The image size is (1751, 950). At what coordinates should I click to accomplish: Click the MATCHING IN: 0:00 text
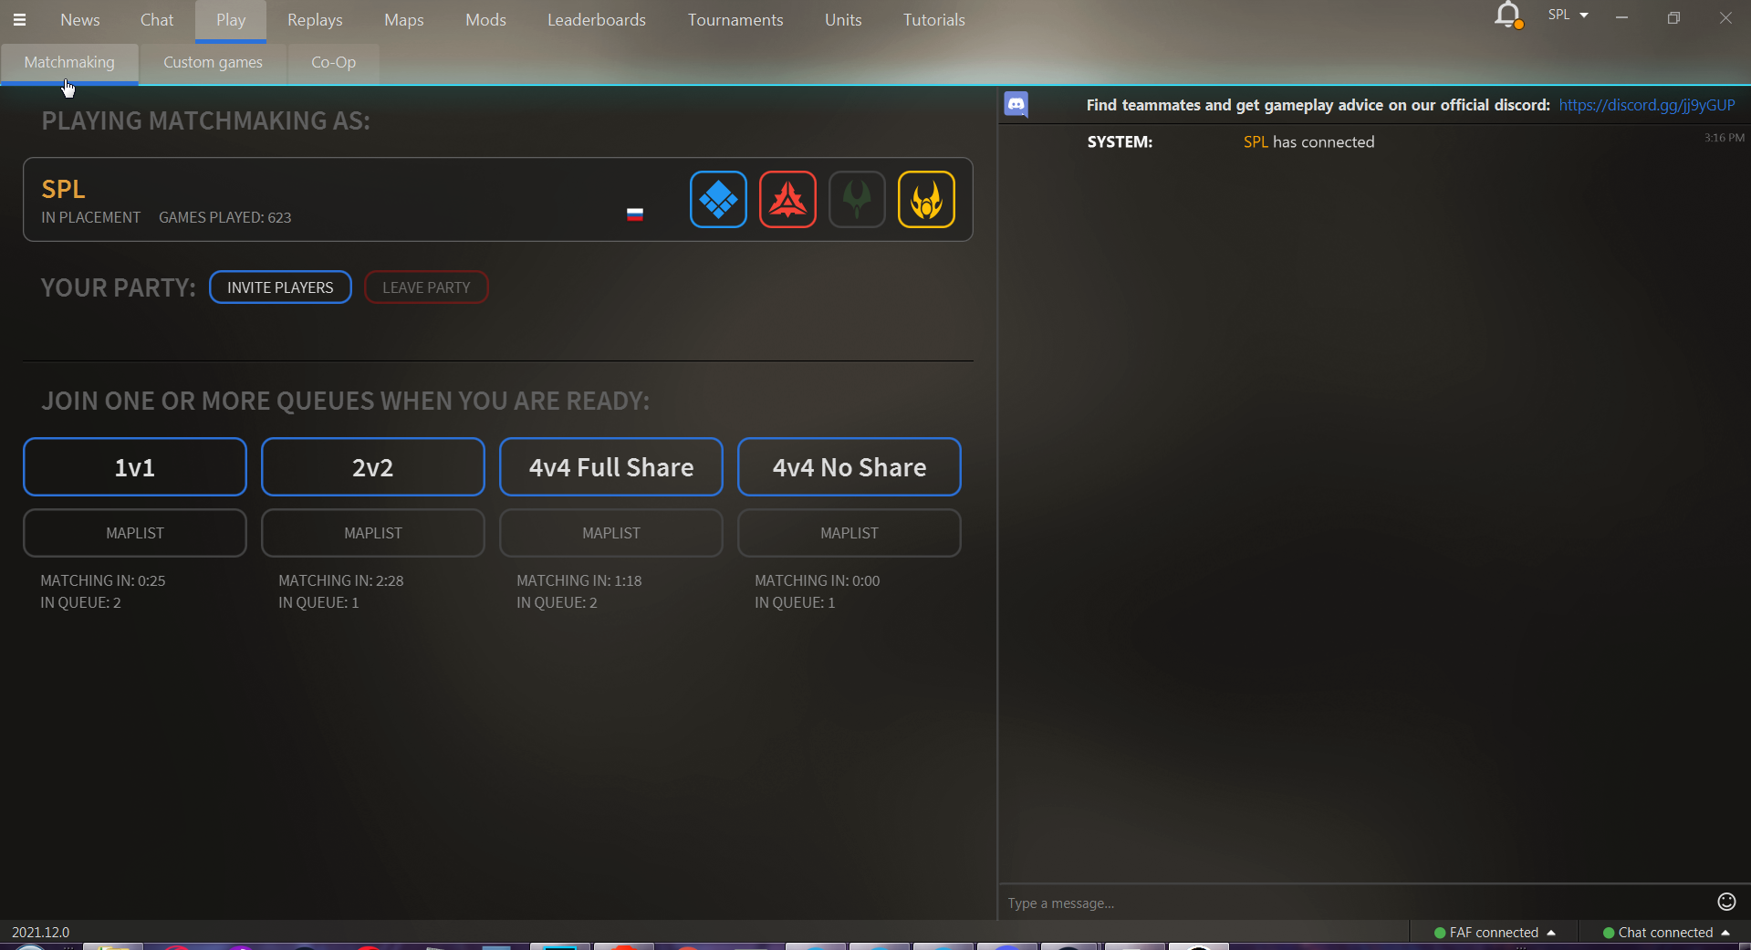(x=818, y=580)
